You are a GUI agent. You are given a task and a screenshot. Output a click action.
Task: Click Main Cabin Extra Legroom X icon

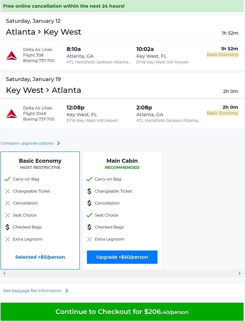[89, 239]
